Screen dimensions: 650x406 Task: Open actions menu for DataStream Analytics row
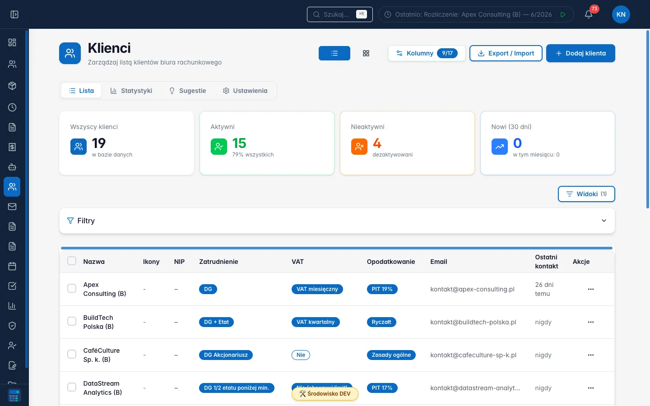point(591,388)
